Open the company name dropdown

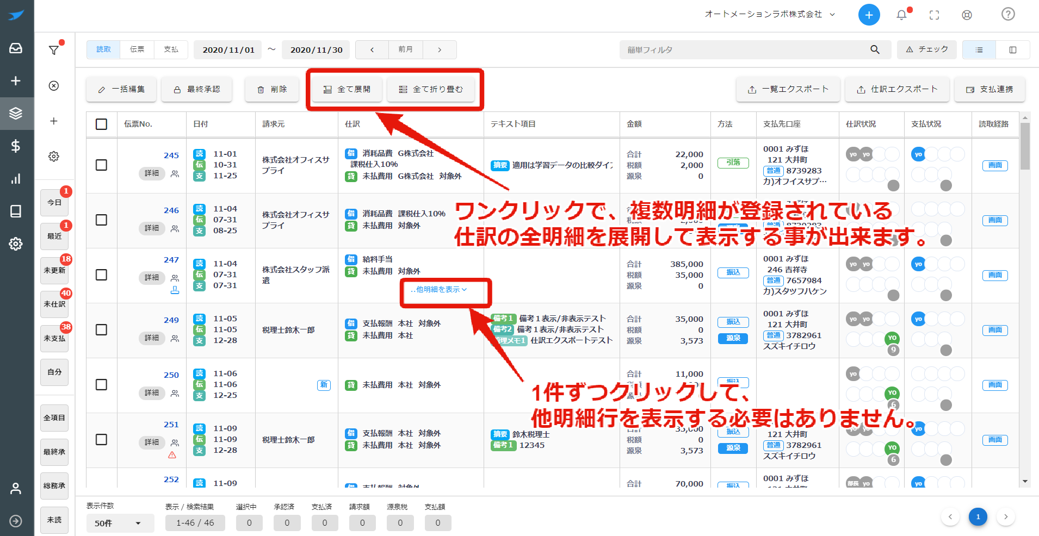pyautogui.click(x=770, y=15)
